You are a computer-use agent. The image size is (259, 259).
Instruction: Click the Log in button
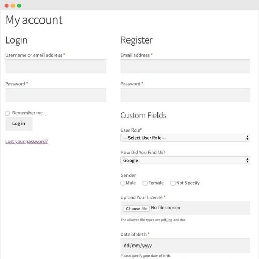tap(19, 123)
